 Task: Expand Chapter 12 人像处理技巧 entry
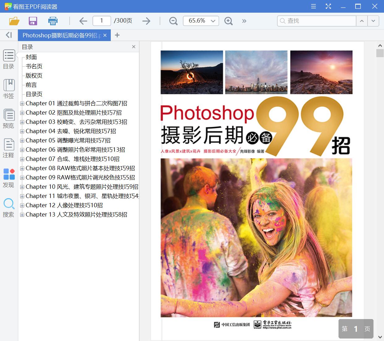(x=22, y=205)
